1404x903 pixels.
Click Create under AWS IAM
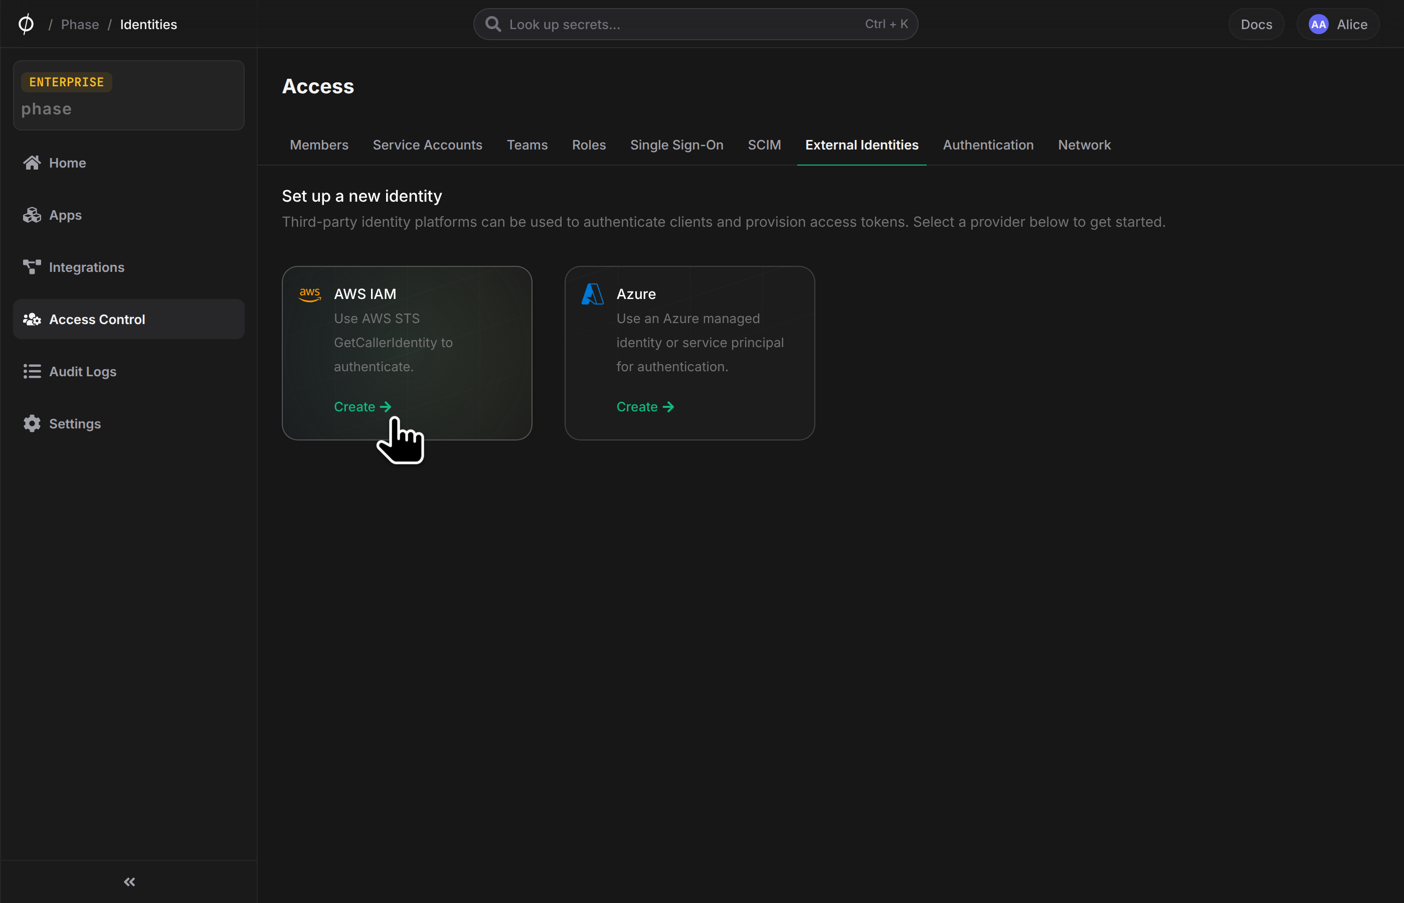[363, 407]
